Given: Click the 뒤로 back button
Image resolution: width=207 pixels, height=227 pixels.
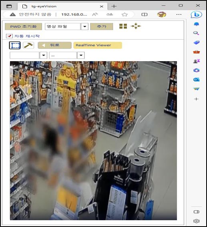Looking at the screenshot, I should (54, 45).
